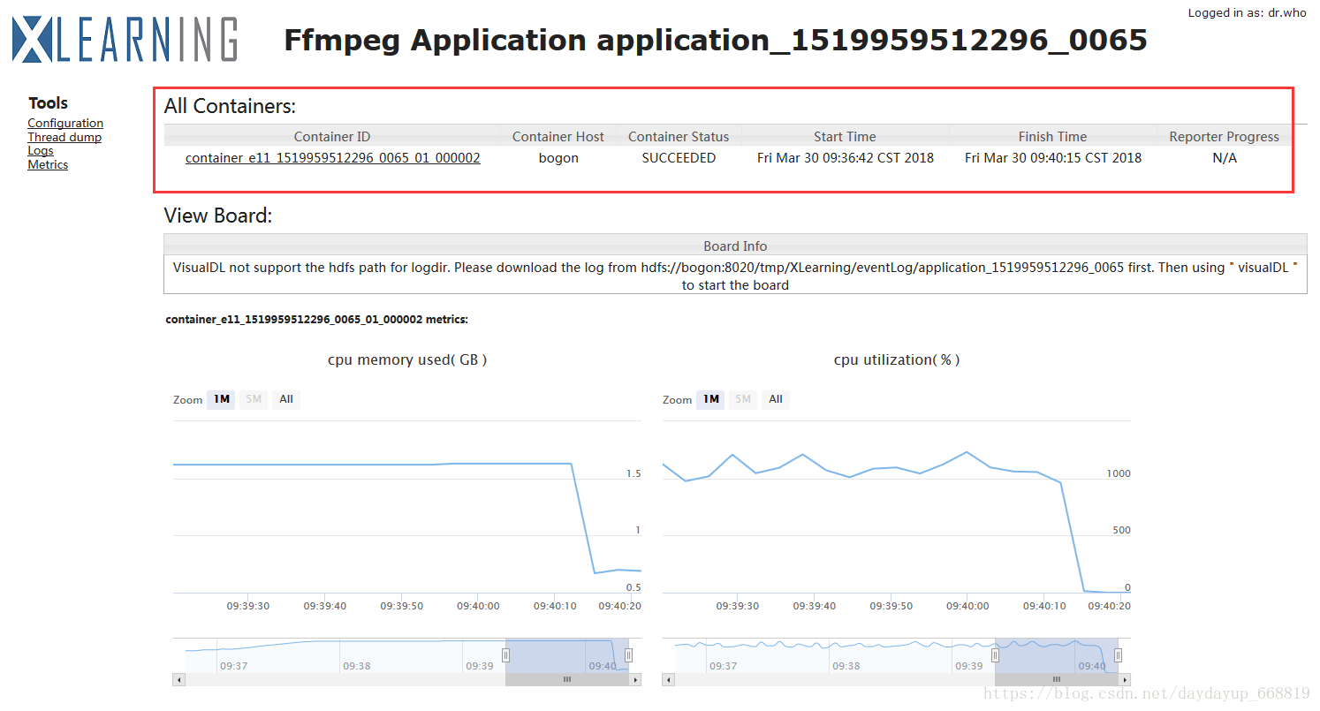Viewport: 1320px width, 711px height.
Task: Click left handle of utilization chart navigator
Action: coord(995,654)
